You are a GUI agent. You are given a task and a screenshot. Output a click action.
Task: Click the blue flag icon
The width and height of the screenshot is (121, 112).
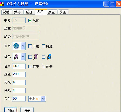click(49, 57)
